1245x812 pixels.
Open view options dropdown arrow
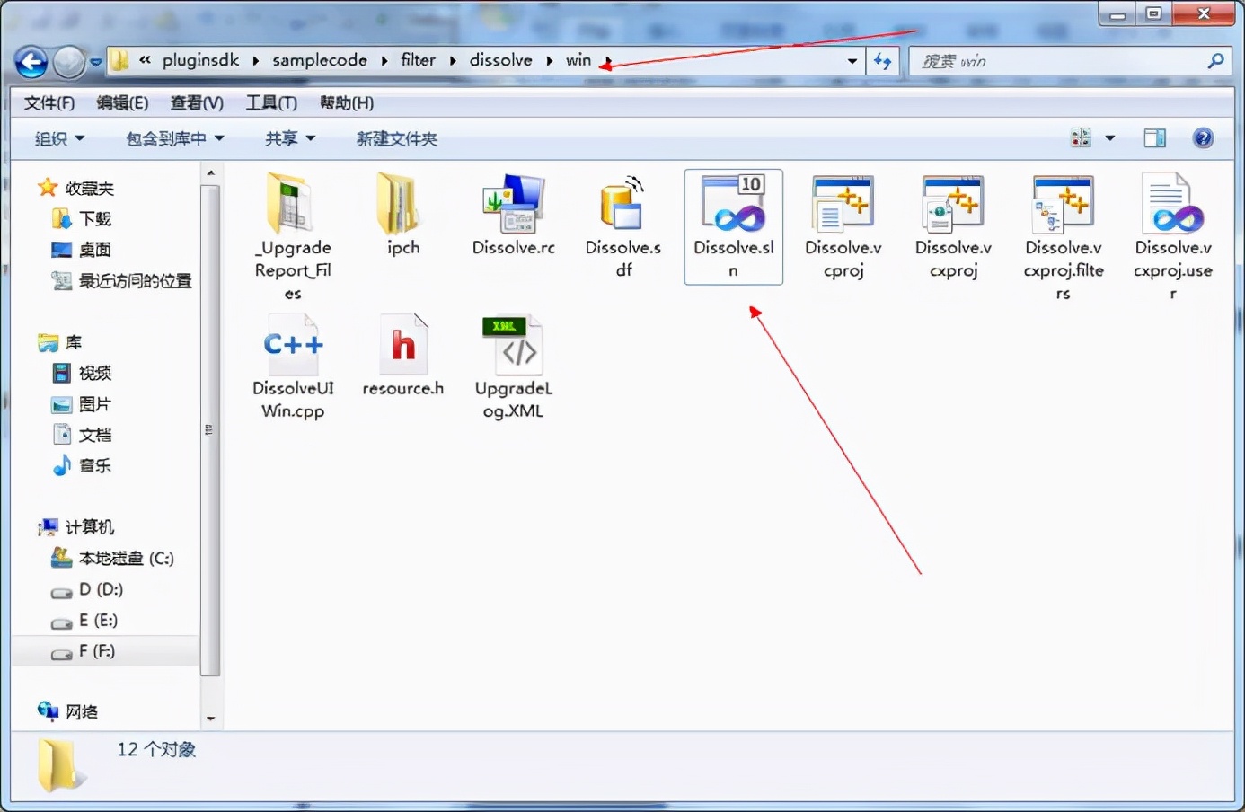[1110, 138]
